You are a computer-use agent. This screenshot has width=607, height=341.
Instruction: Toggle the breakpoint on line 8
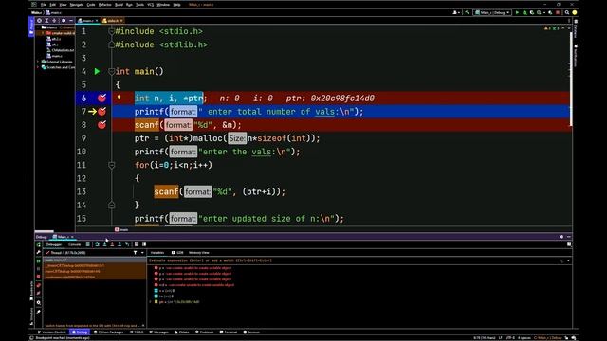(x=101, y=124)
